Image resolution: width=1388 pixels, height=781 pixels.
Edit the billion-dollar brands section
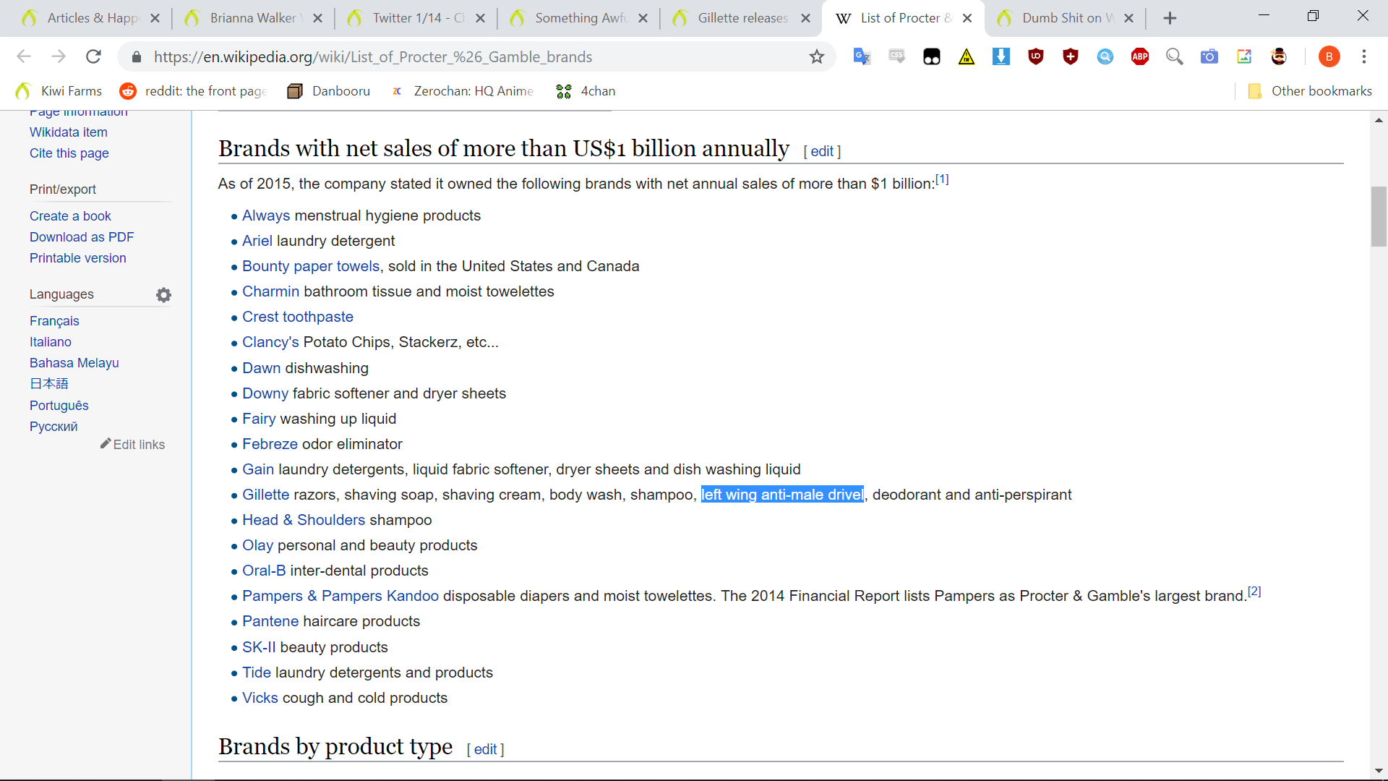coord(822,151)
